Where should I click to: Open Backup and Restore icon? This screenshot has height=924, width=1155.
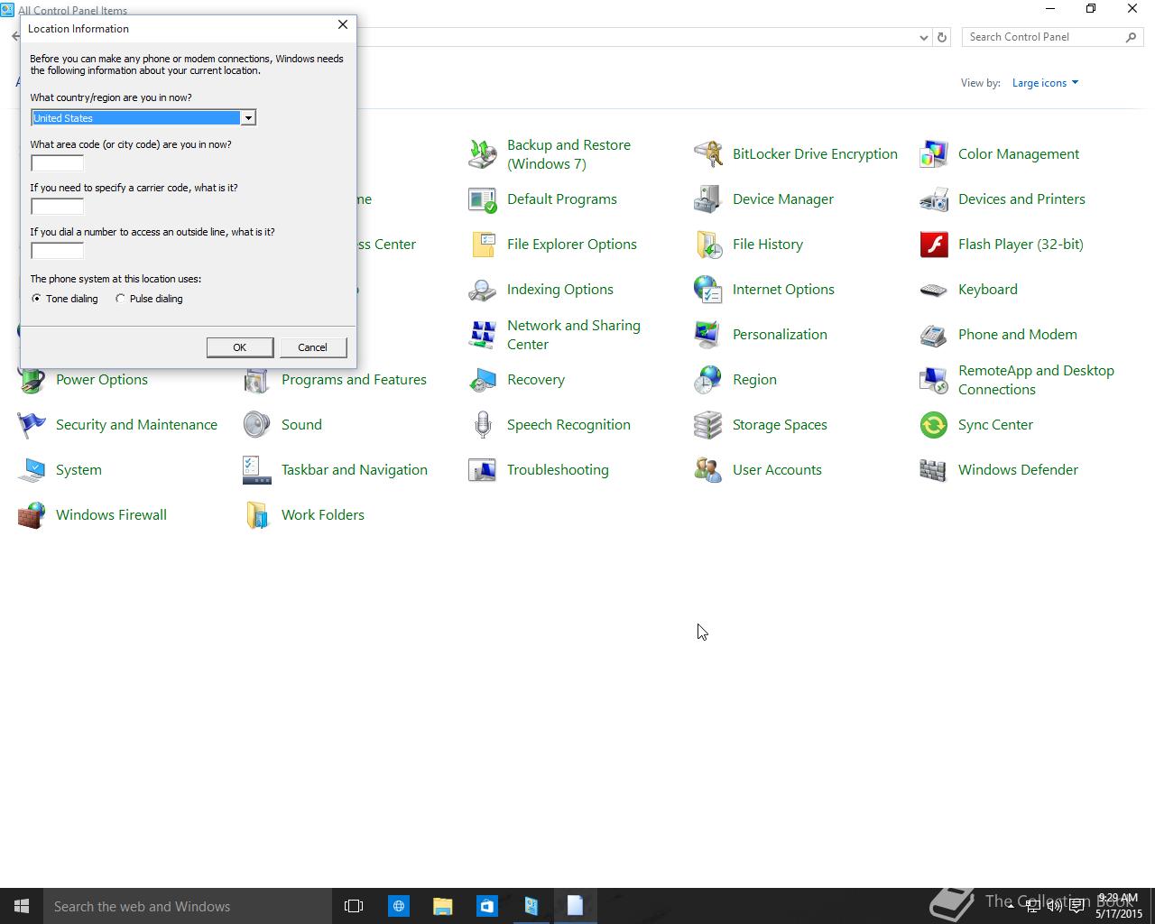coord(483,154)
